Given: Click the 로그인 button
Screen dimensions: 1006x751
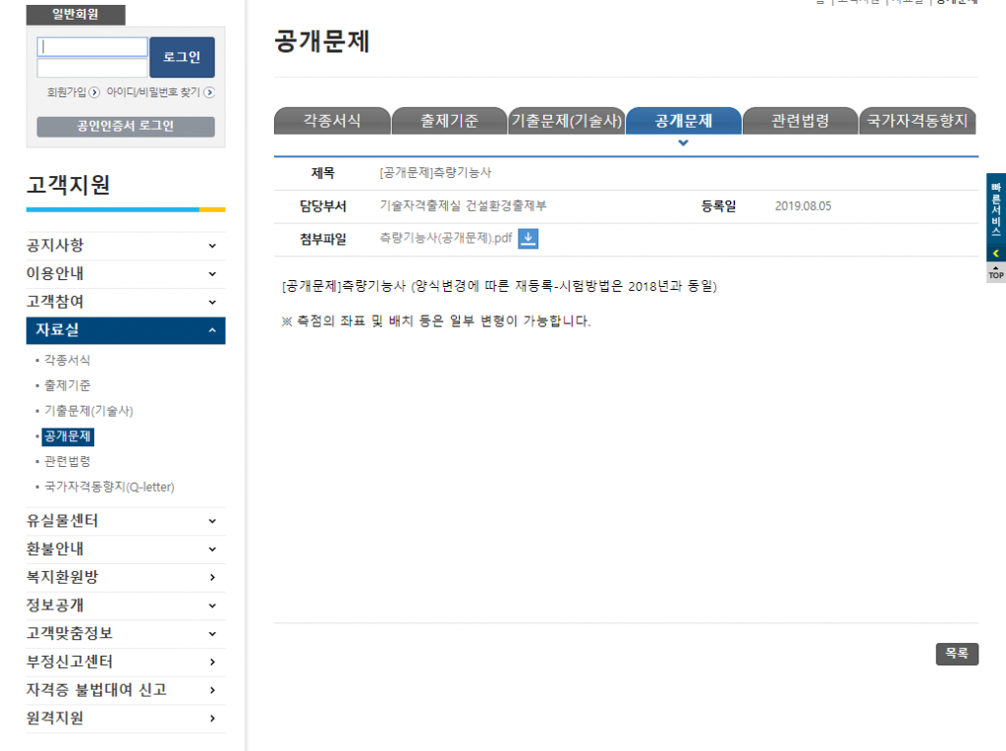Looking at the screenshot, I should point(182,57).
